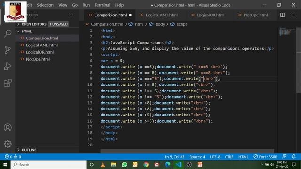Viewport: 301px width, 169px height.
Task: Open the editor more actions ellipsis
Action: (293, 15)
